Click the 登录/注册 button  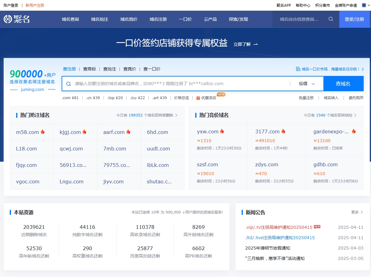point(354,19)
